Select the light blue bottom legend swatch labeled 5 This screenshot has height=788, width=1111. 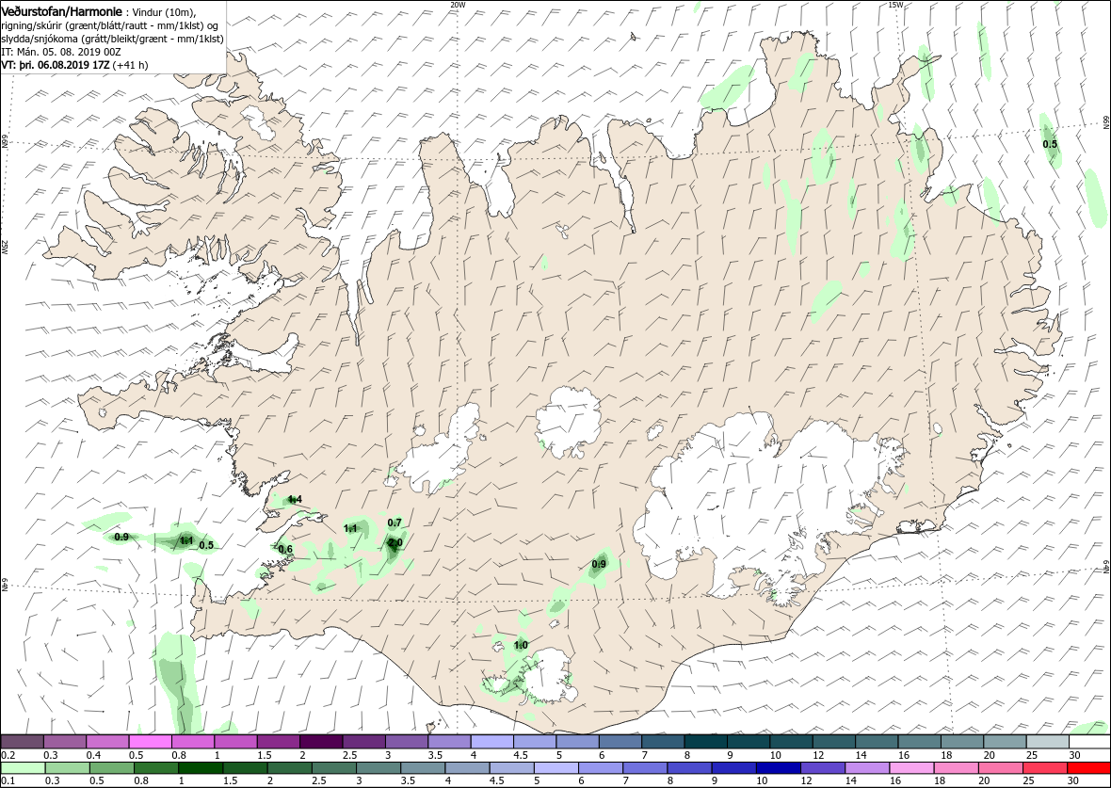click(555, 768)
